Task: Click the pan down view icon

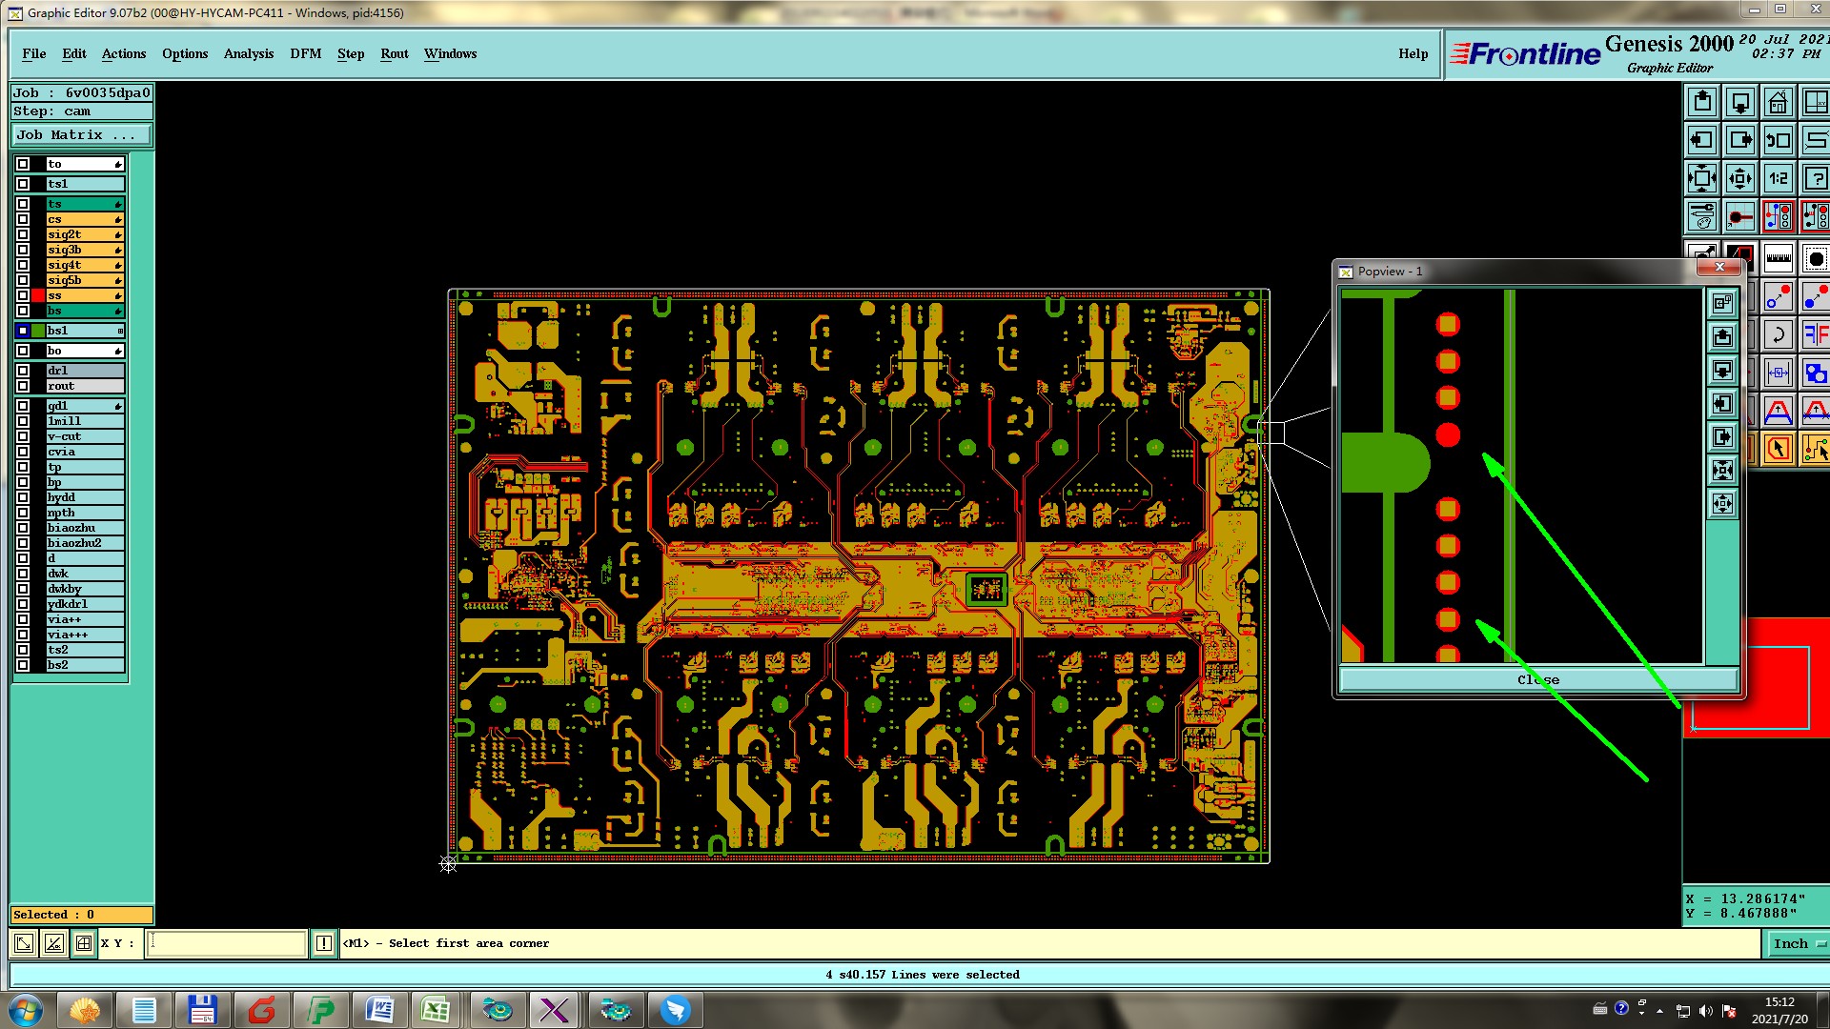Action: pos(1740,102)
